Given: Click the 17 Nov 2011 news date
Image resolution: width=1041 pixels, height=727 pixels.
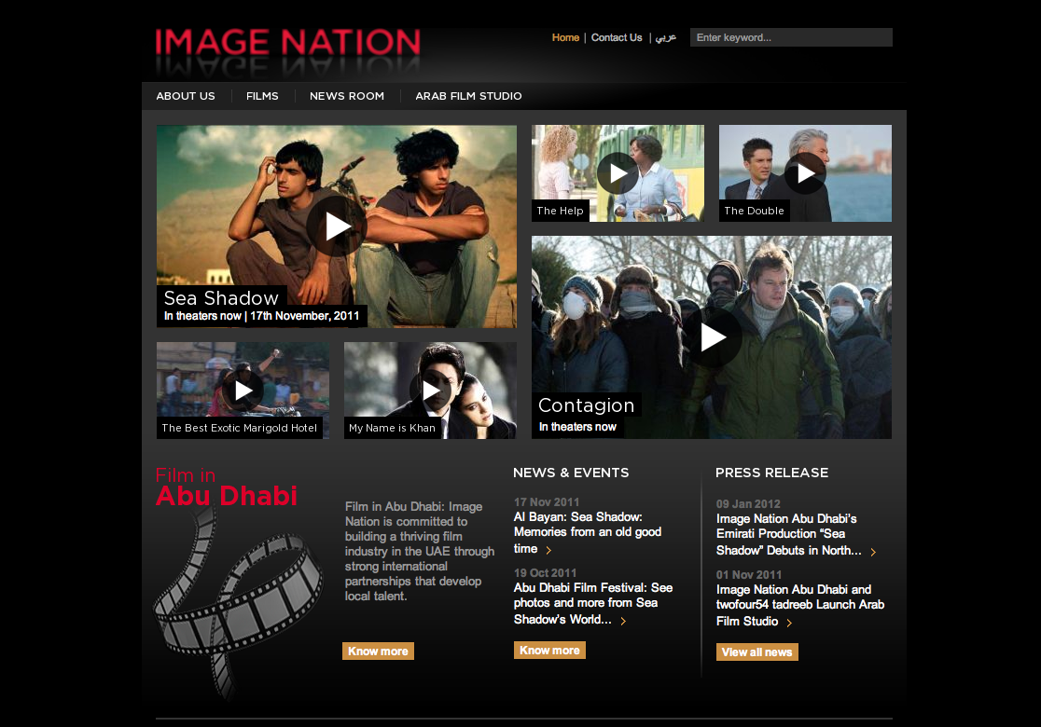Looking at the screenshot, I should click(x=547, y=502).
